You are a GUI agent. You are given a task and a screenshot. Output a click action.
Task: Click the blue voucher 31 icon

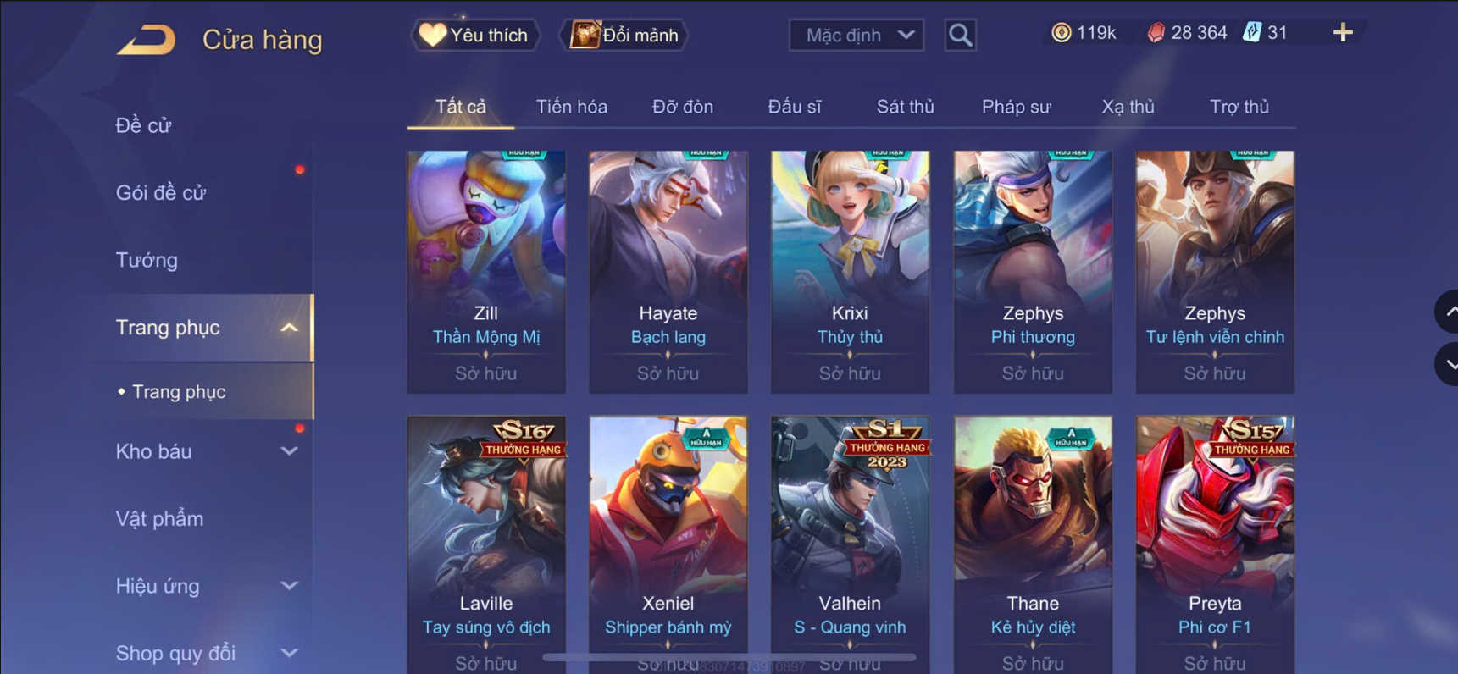tap(1252, 33)
